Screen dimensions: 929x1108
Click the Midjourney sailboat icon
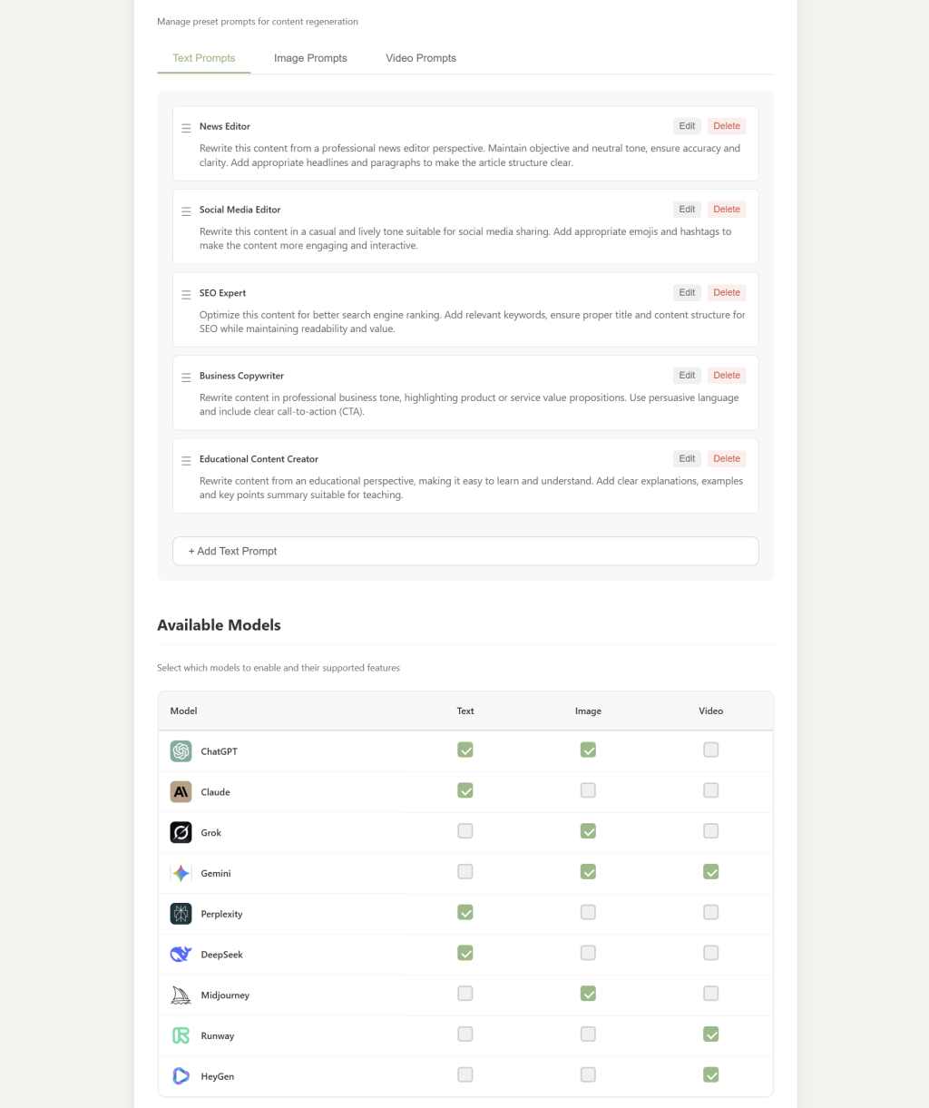coord(181,995)
